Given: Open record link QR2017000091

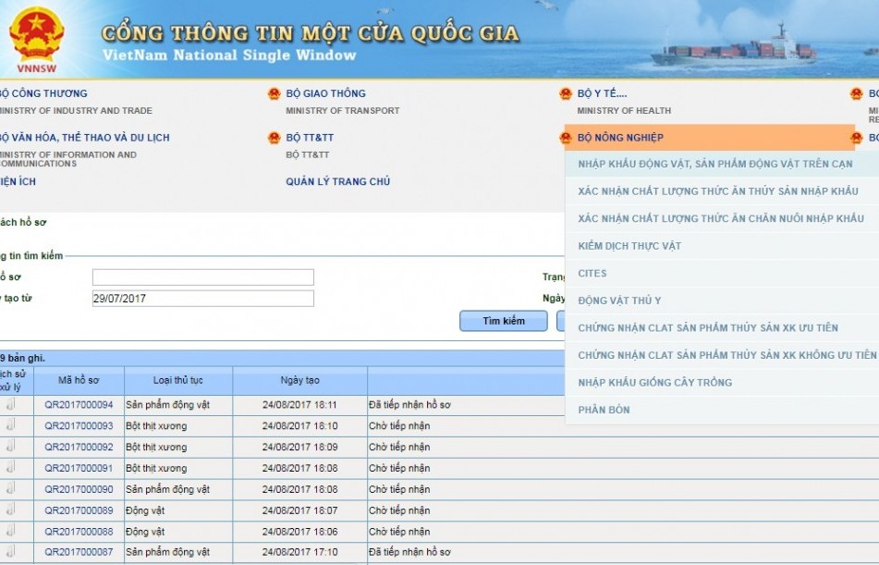Looking at the screenshot, I should pyautogui.click(x=79, y=468).
